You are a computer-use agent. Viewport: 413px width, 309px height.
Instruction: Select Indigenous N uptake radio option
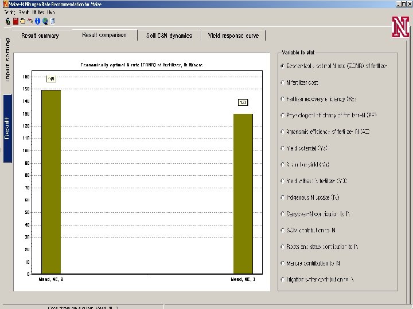pyautogui.click(x=310, y=197)
